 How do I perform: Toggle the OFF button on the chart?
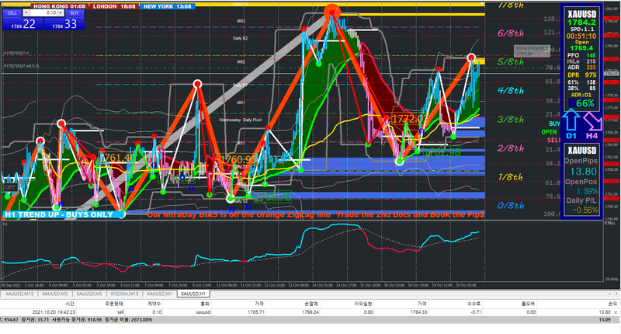click(10, 187)
